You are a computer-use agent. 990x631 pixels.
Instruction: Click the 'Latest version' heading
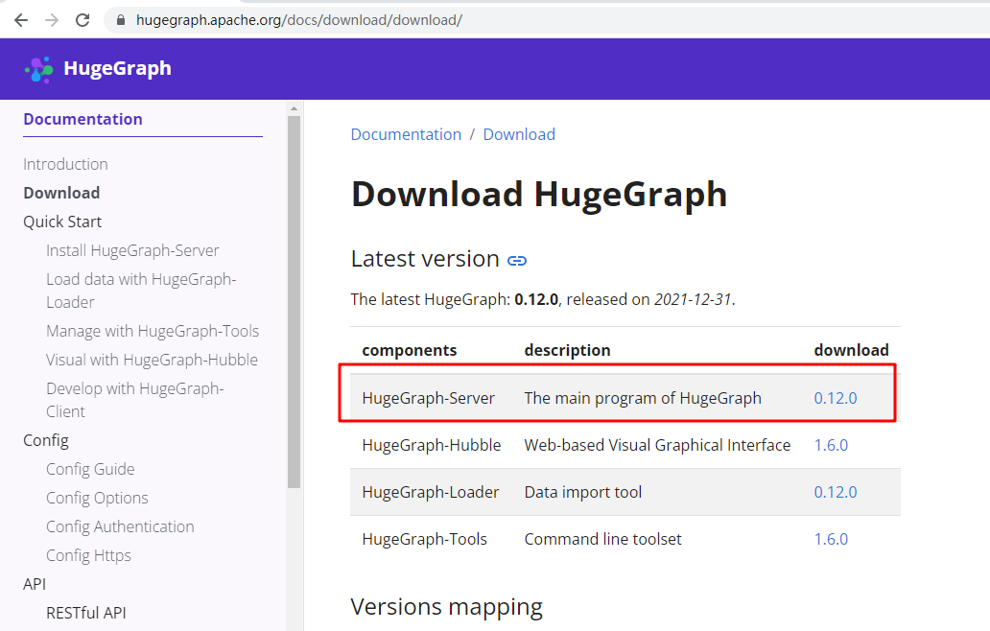point(425,259)
